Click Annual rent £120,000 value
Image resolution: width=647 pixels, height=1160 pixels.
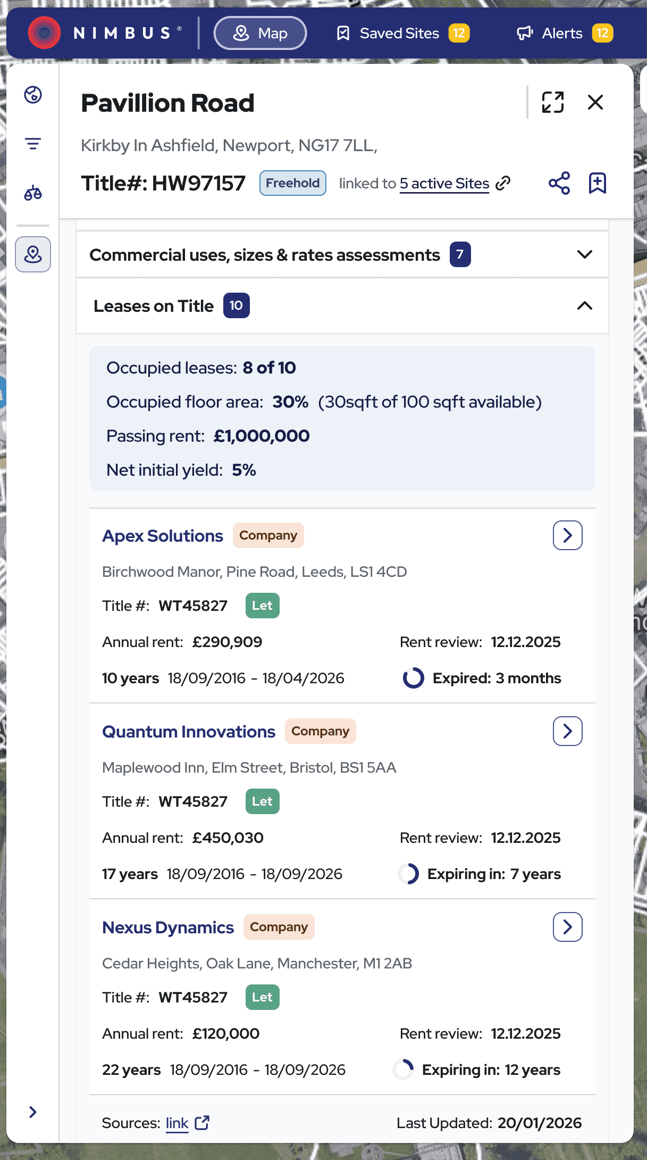coord(226,1033)
